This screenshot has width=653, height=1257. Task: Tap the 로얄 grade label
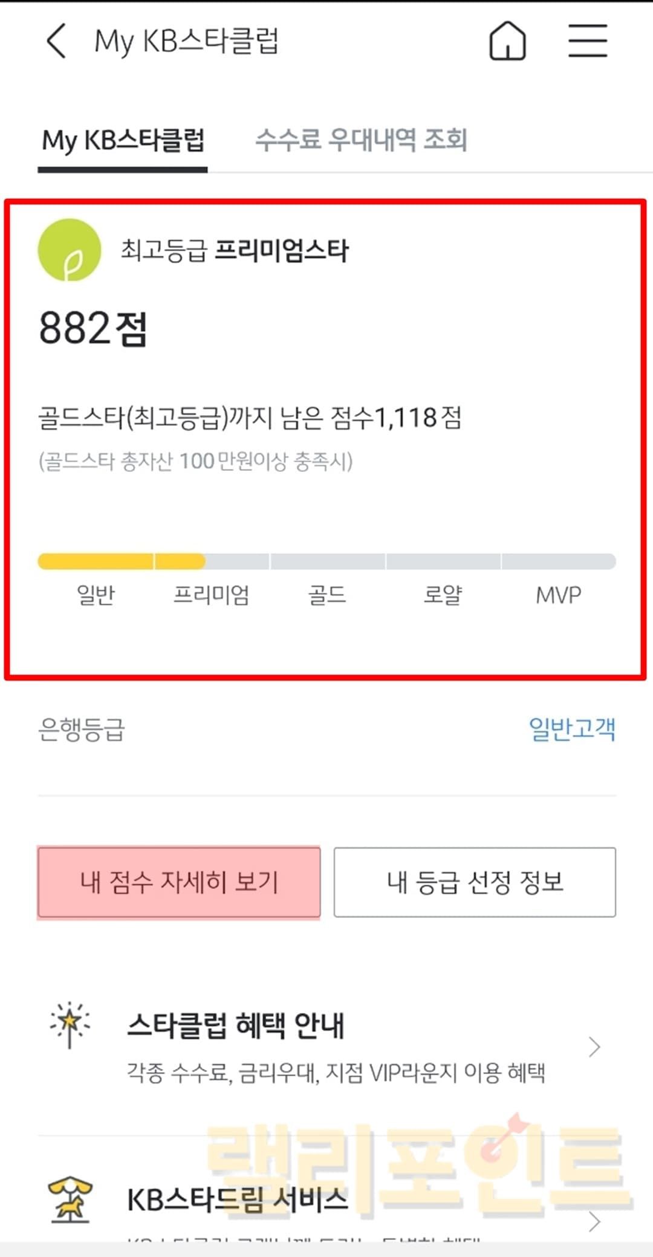pos(443,595)
